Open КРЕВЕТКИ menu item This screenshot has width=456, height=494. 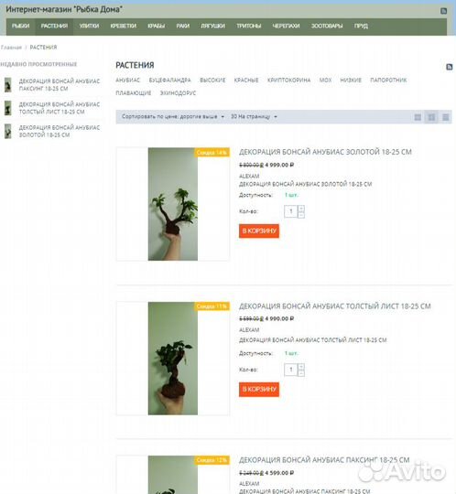point(124,26)
